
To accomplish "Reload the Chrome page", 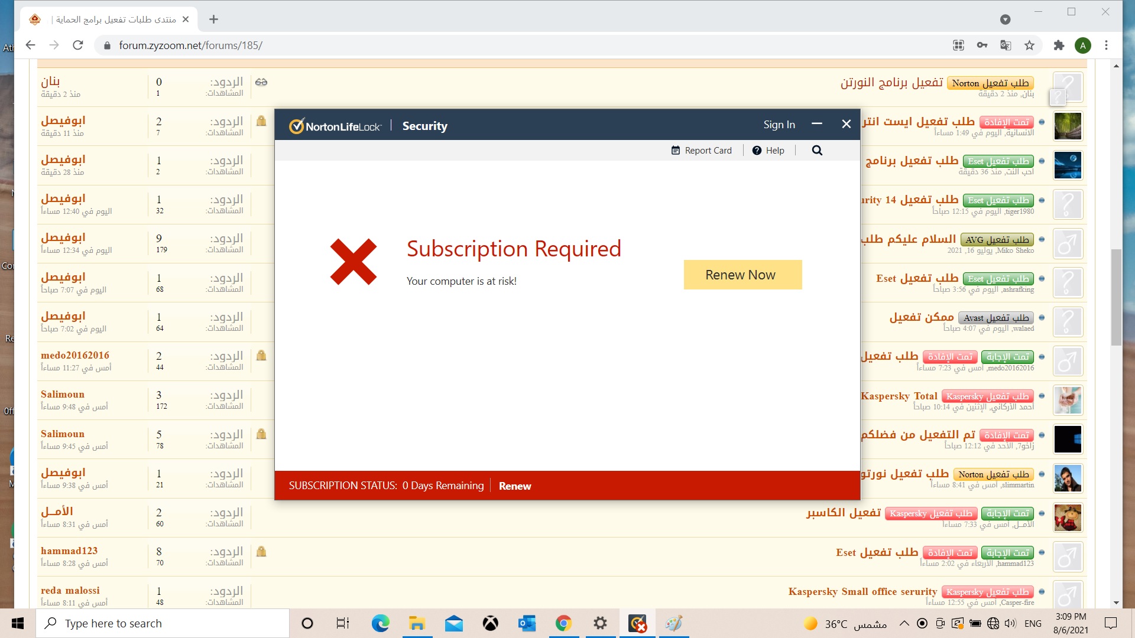I will click(77, 45).
